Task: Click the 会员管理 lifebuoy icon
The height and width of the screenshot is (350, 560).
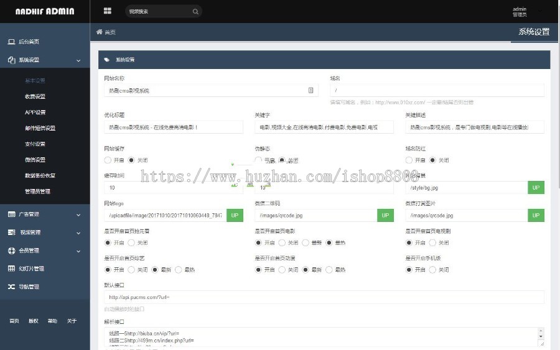Action: [x=11, y=251]
